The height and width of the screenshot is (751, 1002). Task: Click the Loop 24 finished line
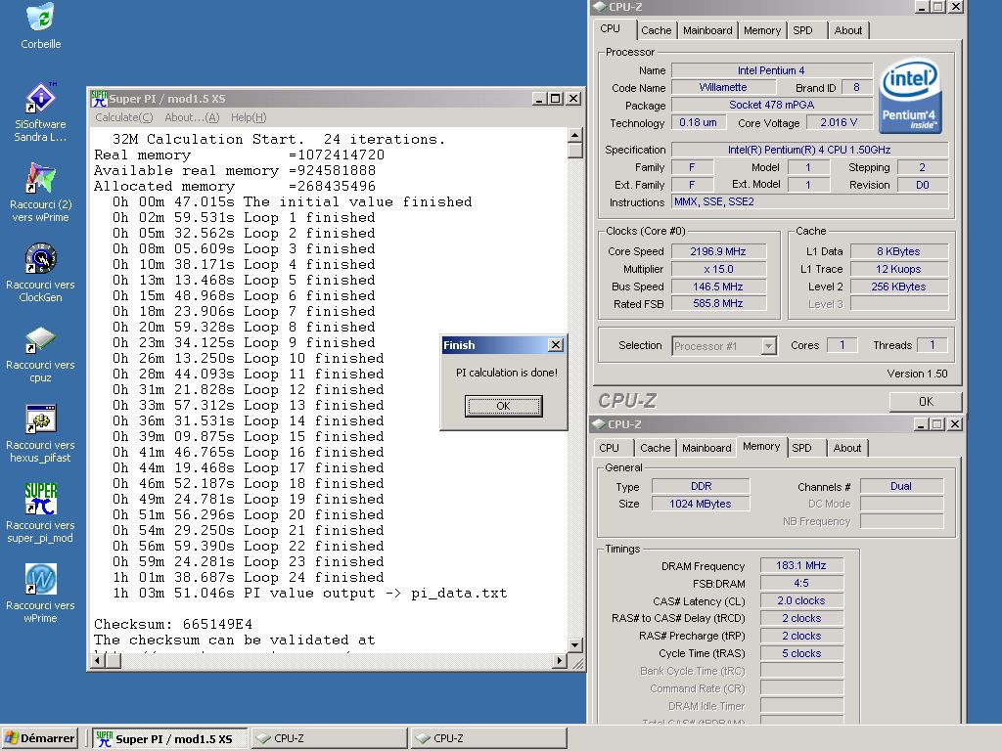coord(249,577)
